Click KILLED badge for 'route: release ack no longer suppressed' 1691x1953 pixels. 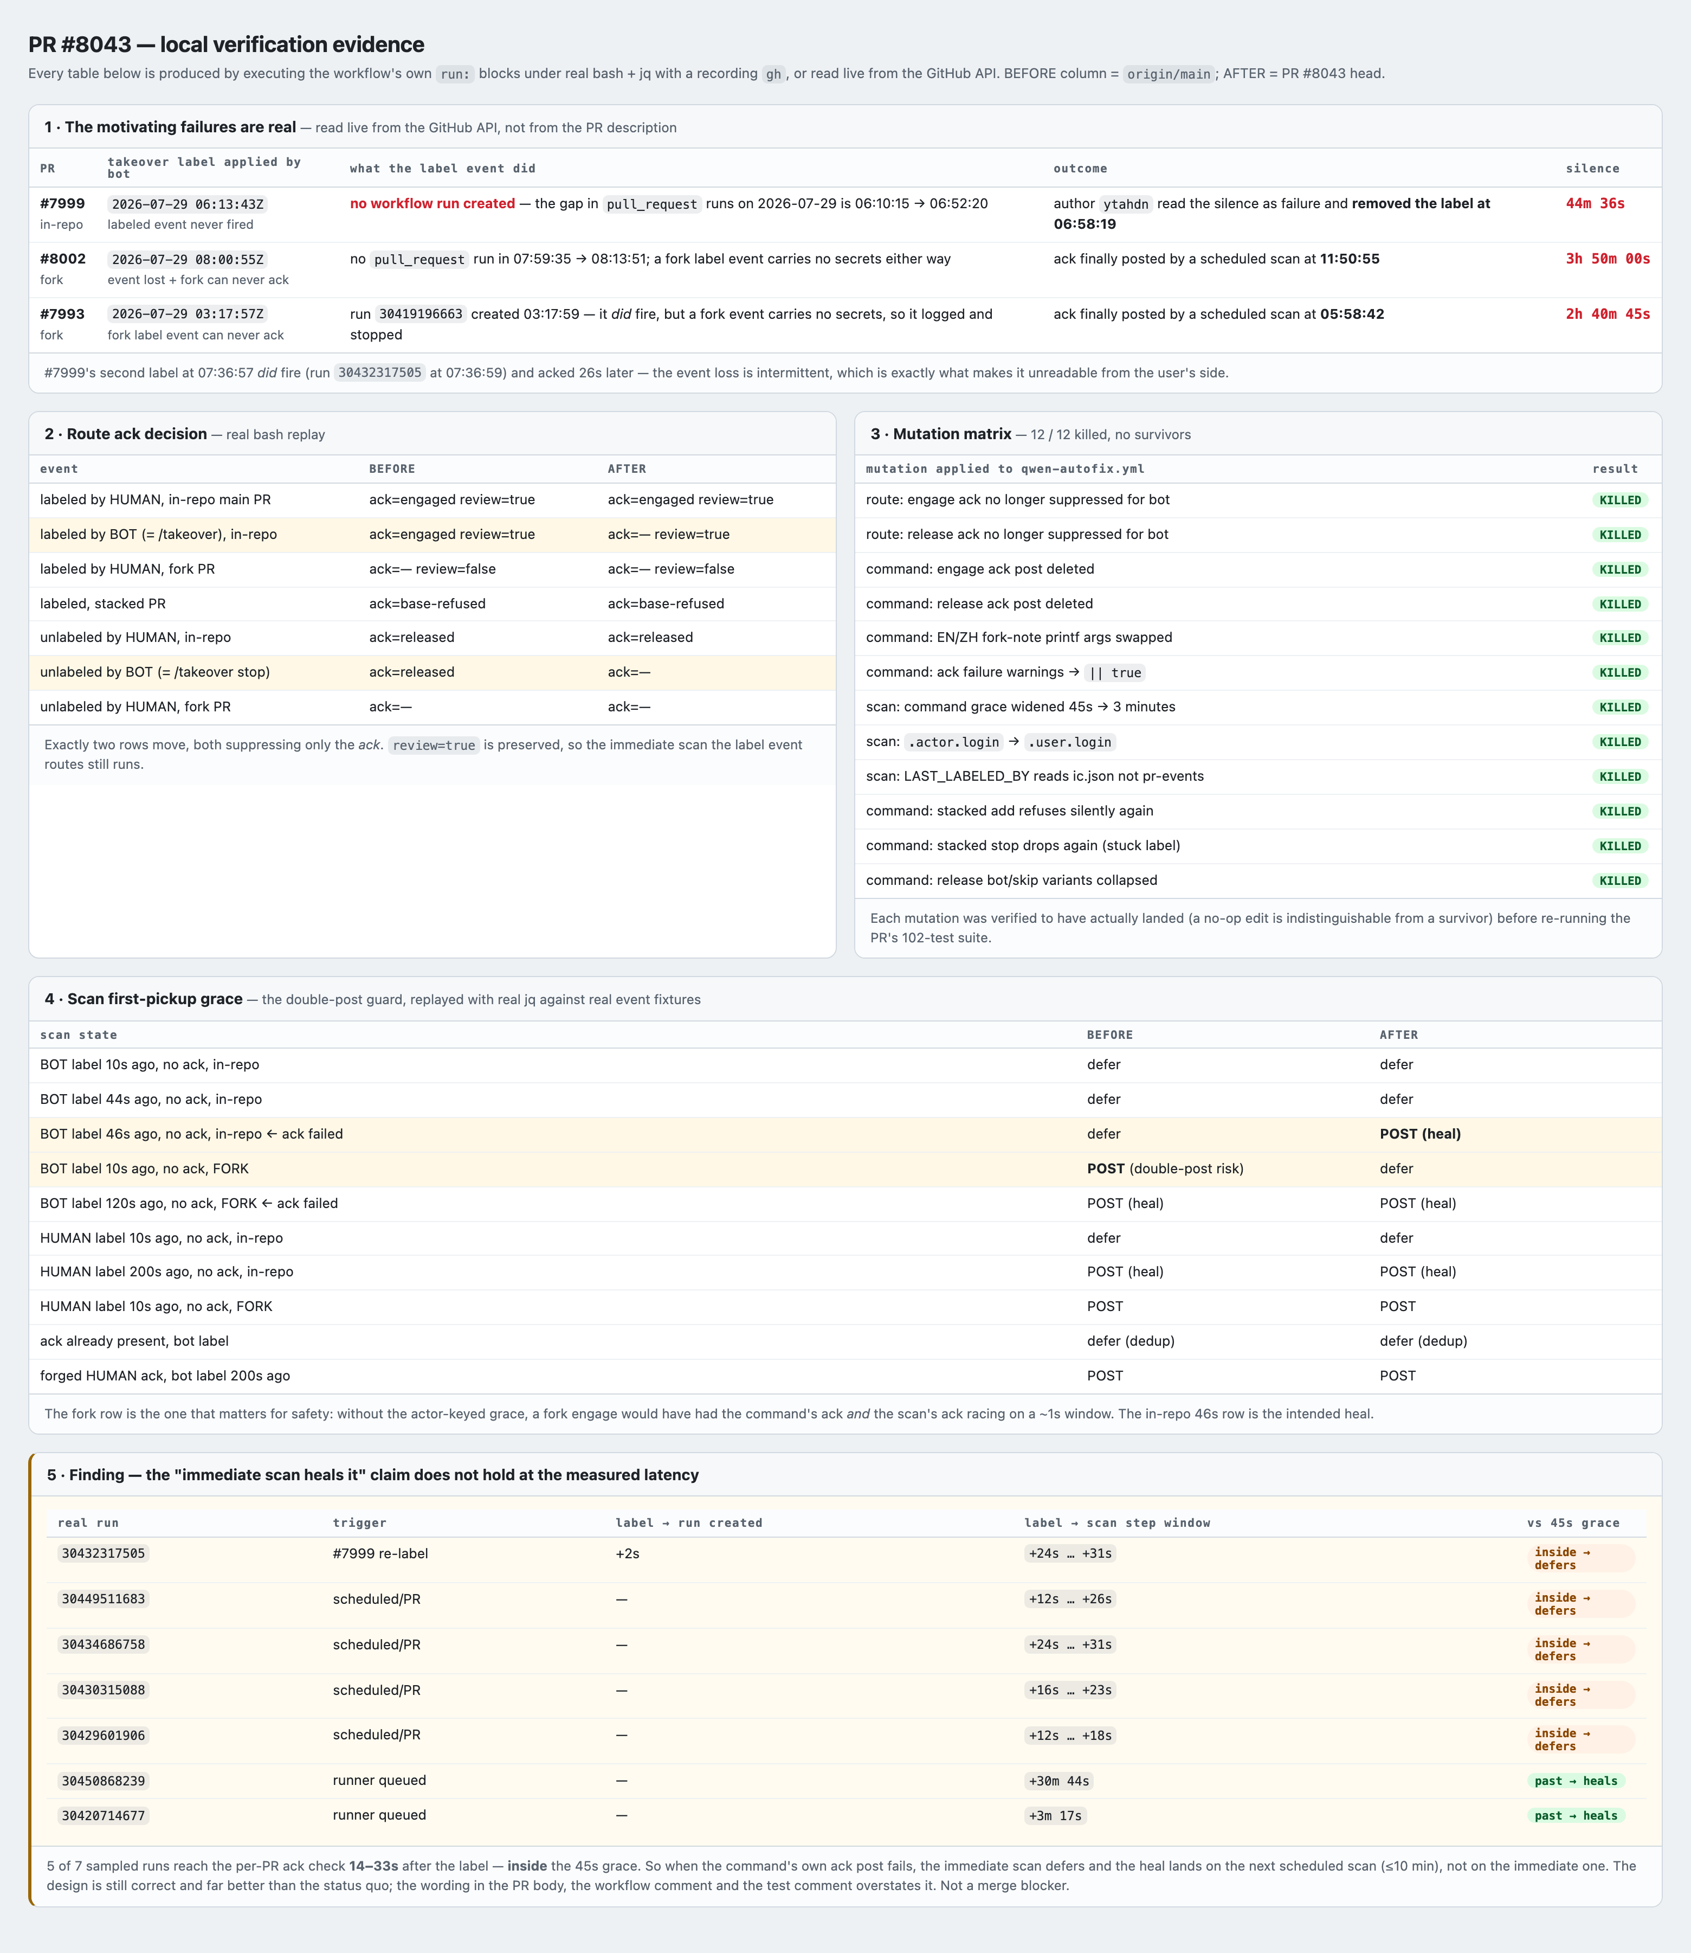1620,534
